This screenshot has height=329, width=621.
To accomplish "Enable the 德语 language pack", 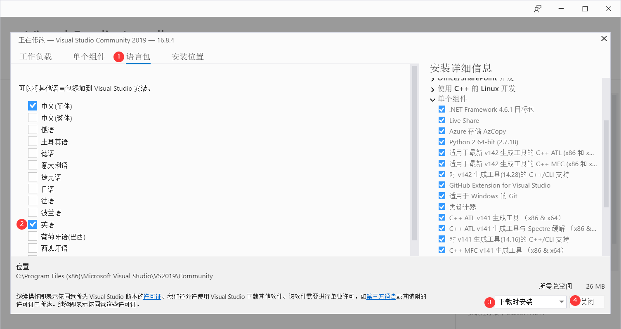I will coord(33,153).
